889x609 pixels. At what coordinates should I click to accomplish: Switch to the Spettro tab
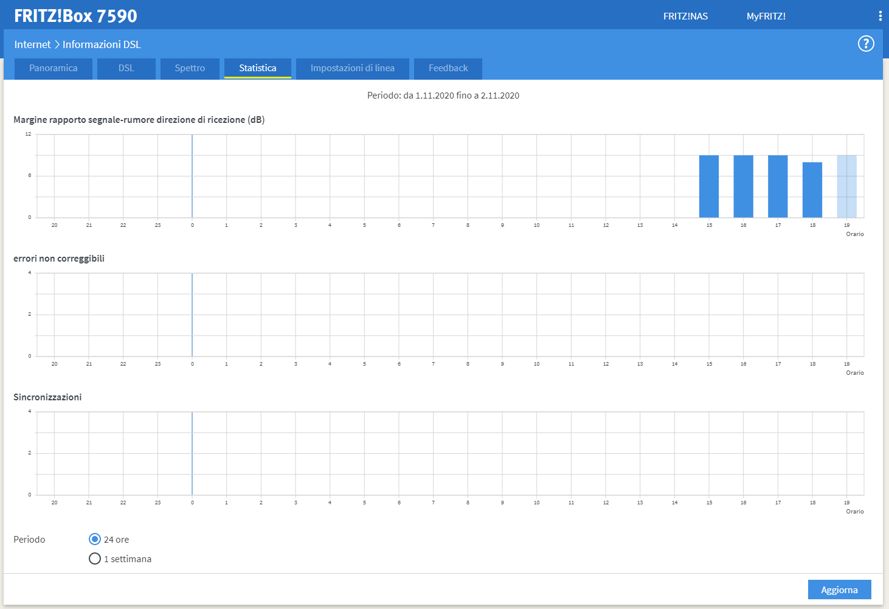190,68
